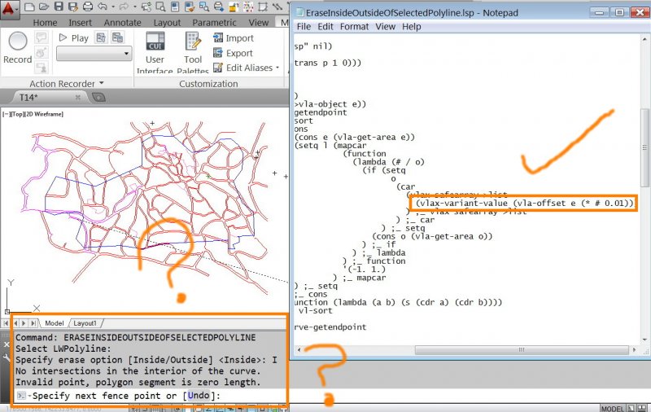The image size is (651, 412).
Task: Click the first-tab layout navigation arrow
Action: pos(6,323)
